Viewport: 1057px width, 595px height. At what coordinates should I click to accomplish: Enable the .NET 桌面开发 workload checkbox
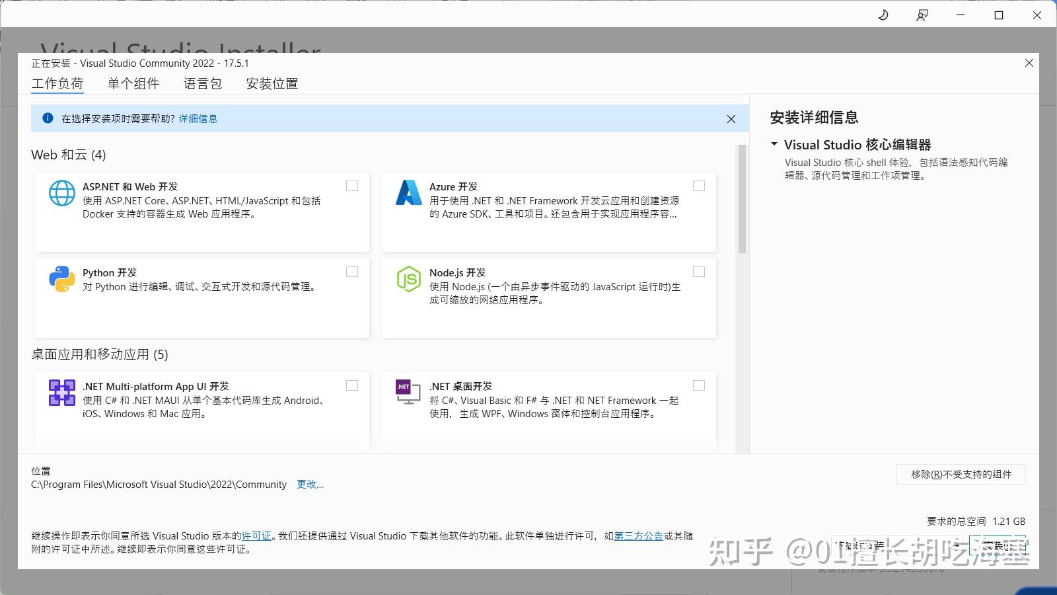pos(699,385)
